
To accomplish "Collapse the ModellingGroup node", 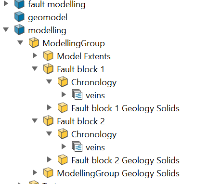I will 20,42.
